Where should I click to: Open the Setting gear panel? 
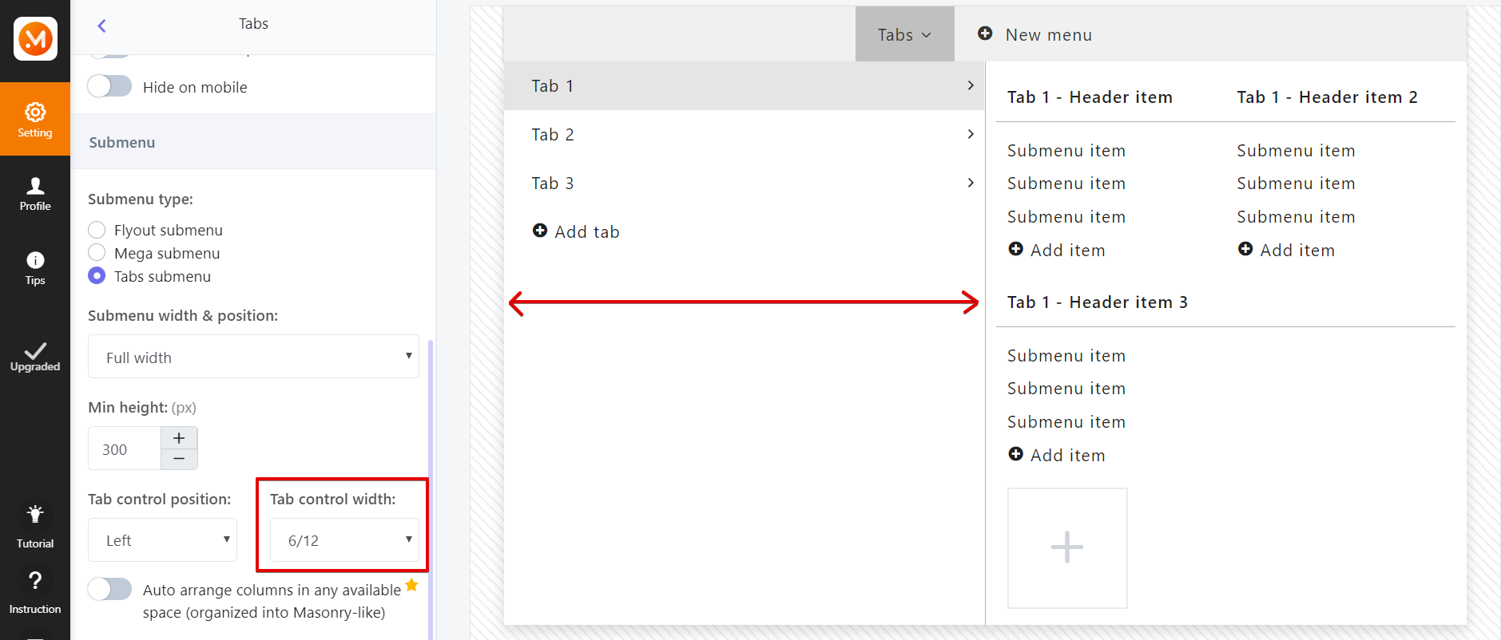pos(35,119)
